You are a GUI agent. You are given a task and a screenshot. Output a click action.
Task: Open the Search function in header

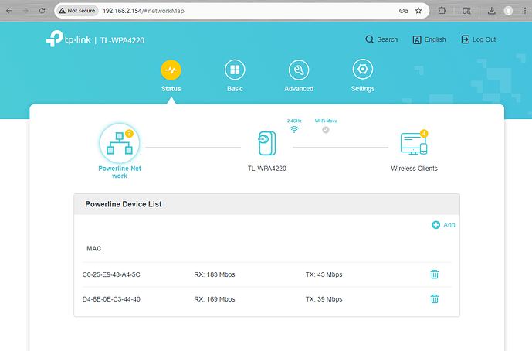click(381, 39)
